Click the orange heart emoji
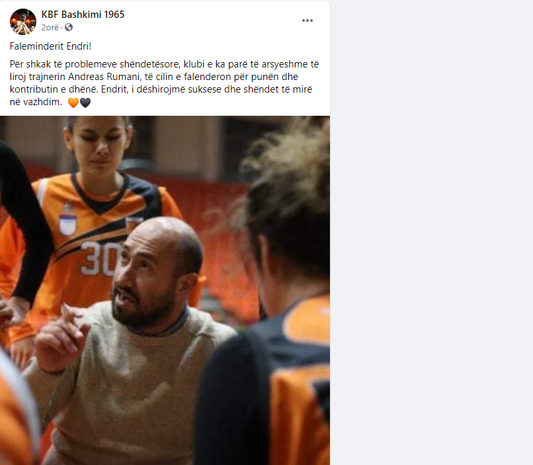 (x=73, y=103)
